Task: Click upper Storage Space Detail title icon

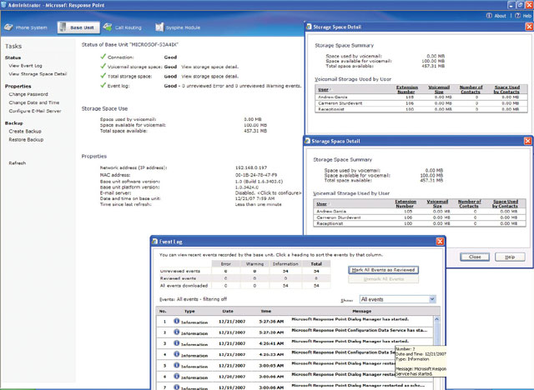Action: [309, 27]
